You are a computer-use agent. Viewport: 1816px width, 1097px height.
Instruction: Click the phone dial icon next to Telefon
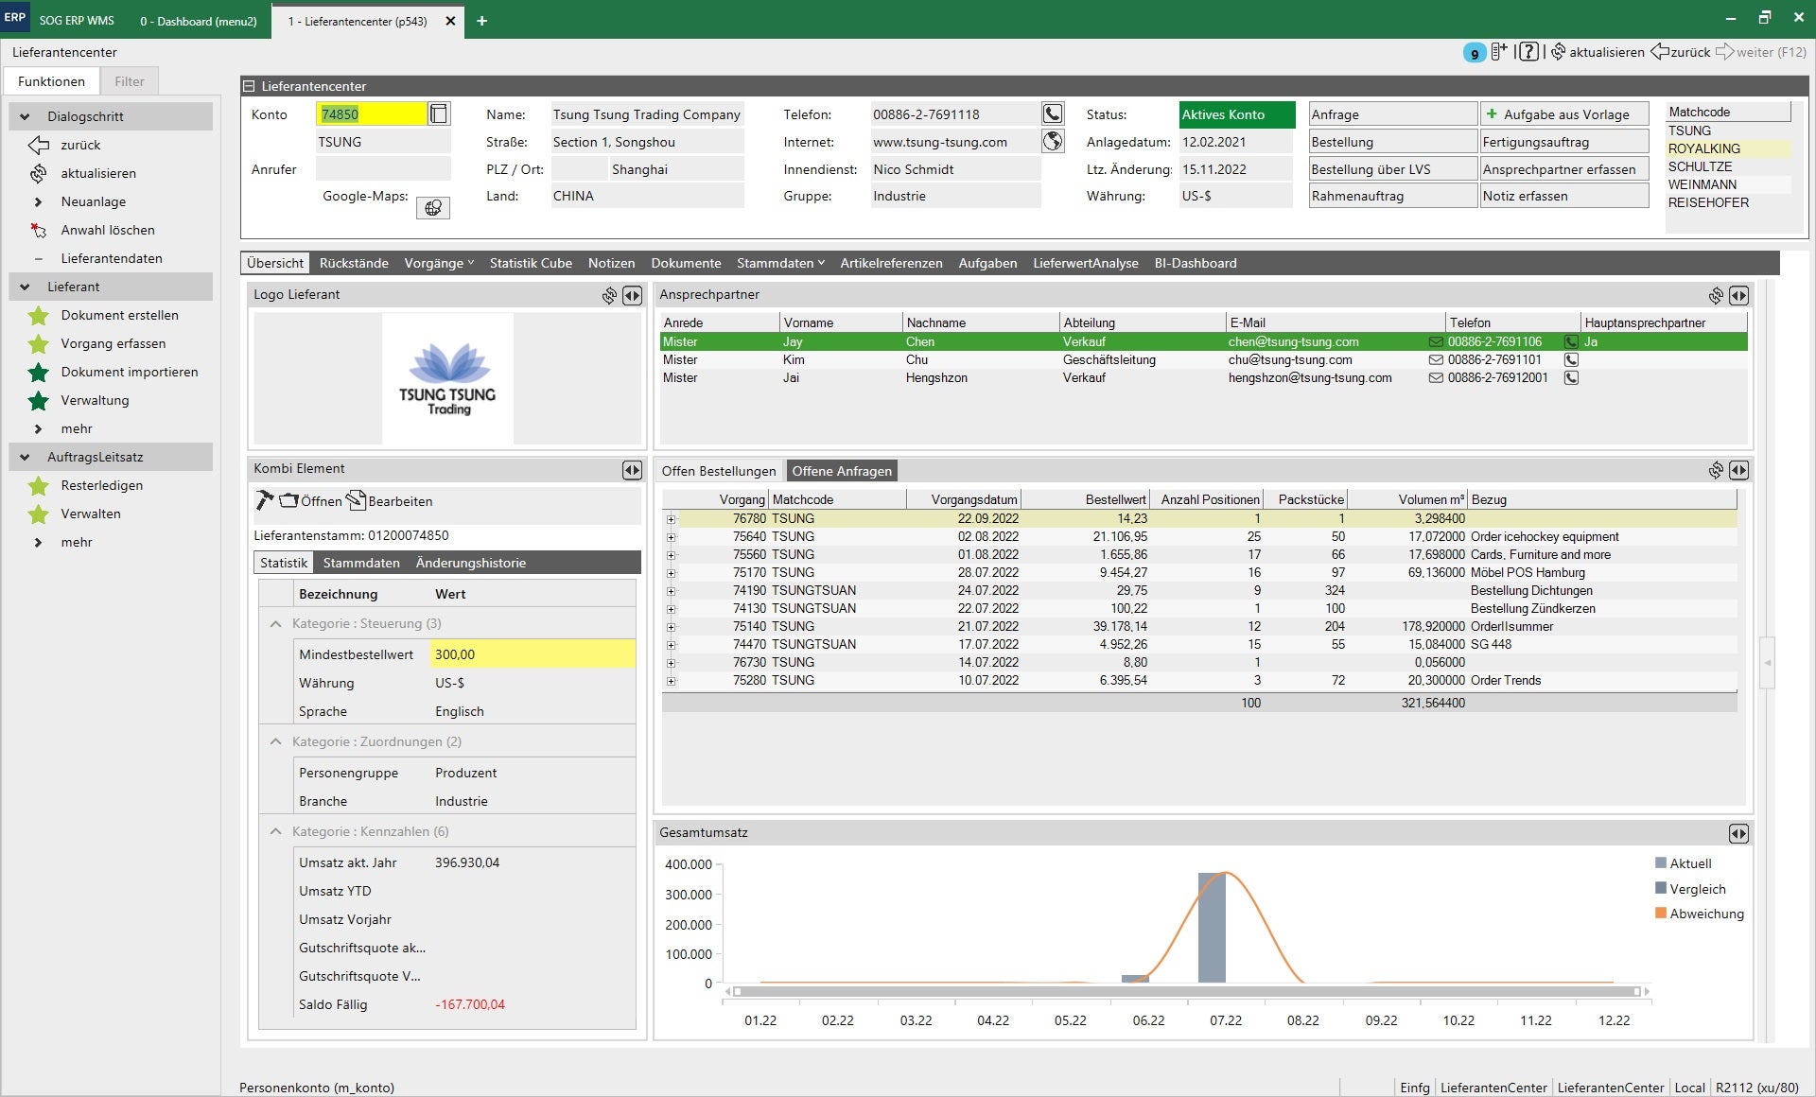(1052, 114)
